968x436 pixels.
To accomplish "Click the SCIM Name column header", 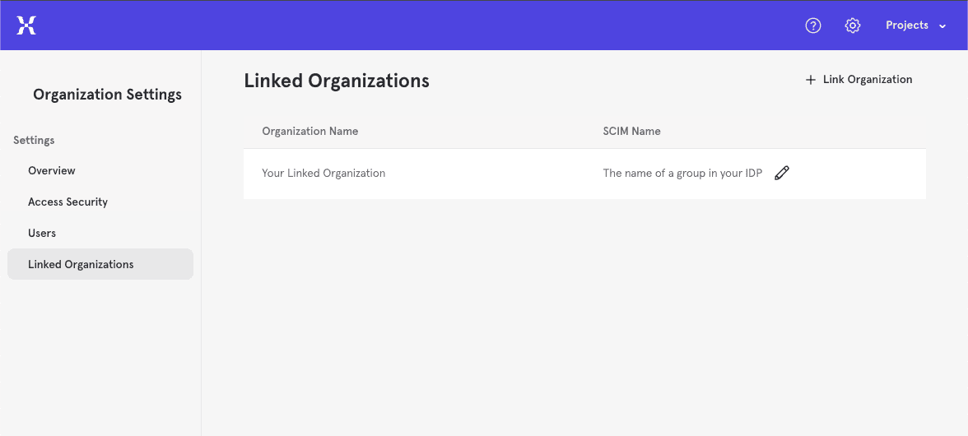I will (x=631, y=132).
